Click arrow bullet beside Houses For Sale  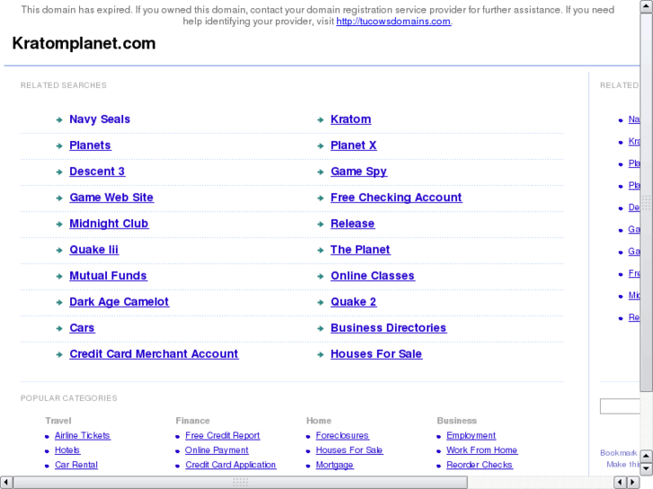(x=321, y=355)
